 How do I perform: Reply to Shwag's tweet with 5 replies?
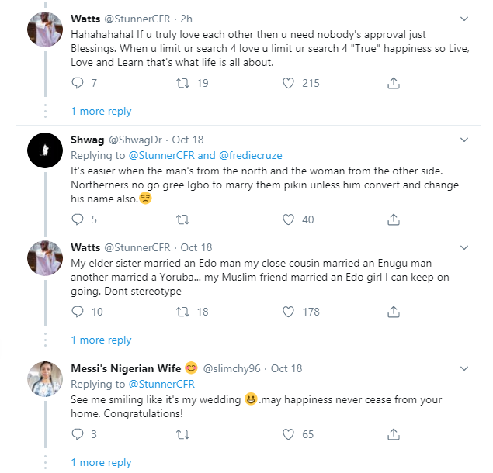point(77,219)
